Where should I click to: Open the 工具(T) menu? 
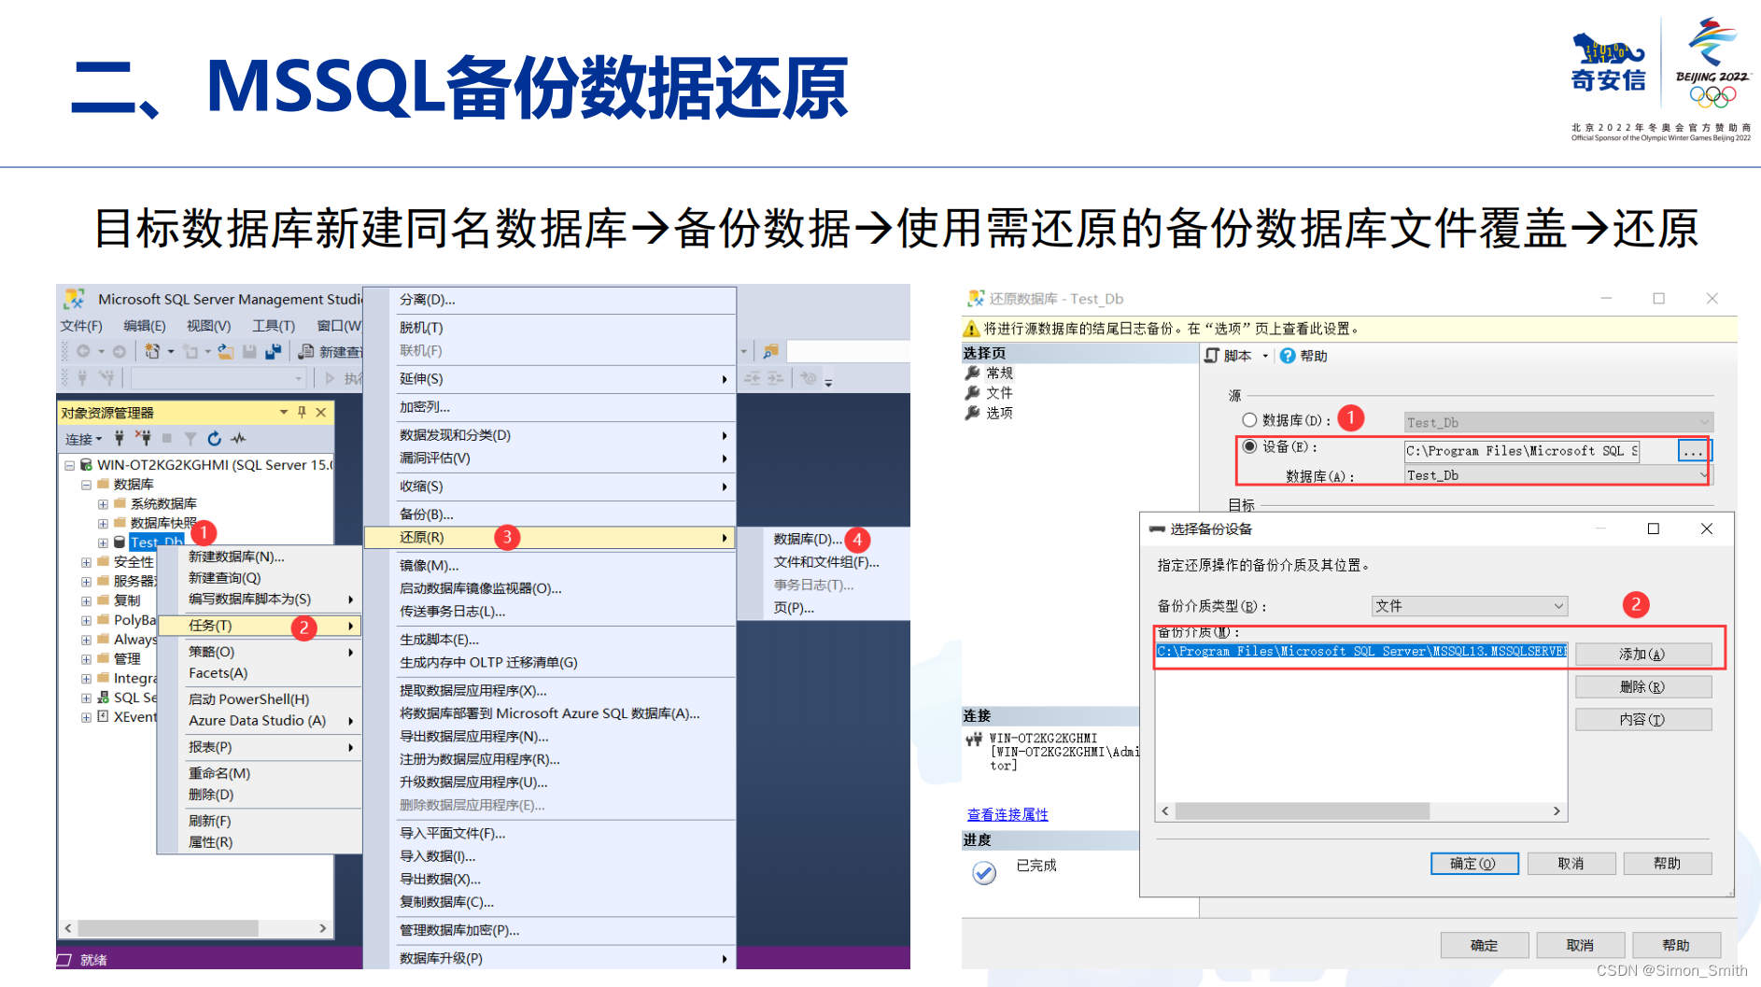(273, 325)
